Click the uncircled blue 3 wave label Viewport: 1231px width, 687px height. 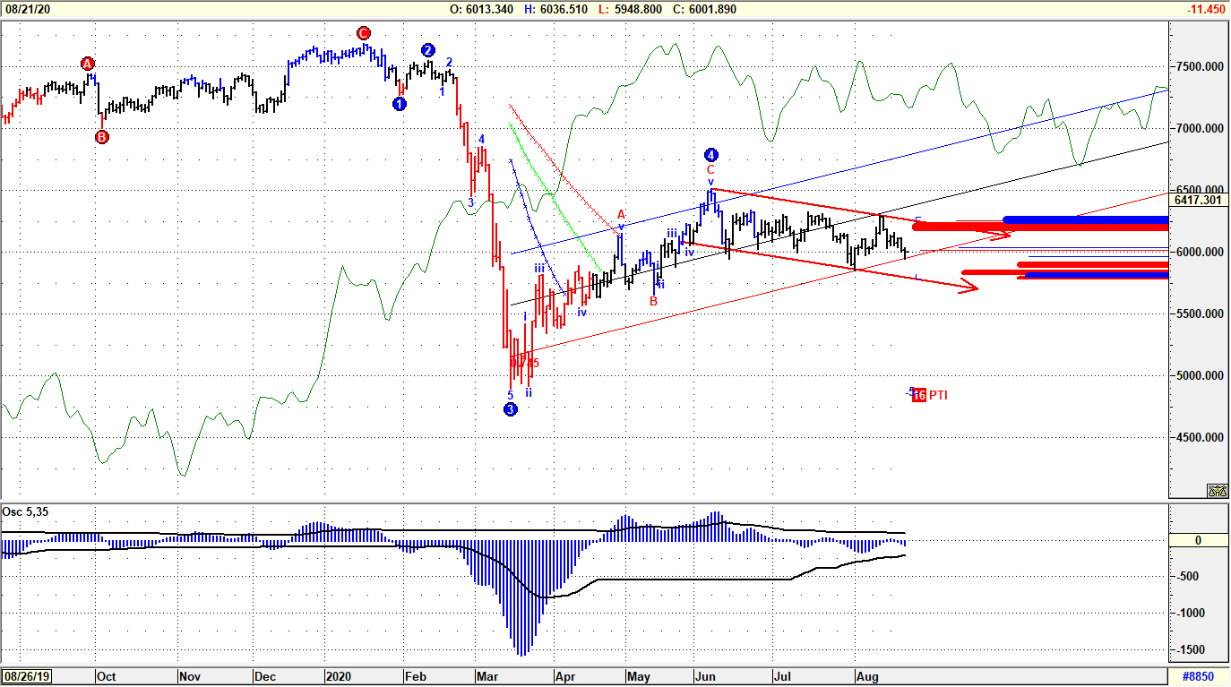(x=470, y=203)
